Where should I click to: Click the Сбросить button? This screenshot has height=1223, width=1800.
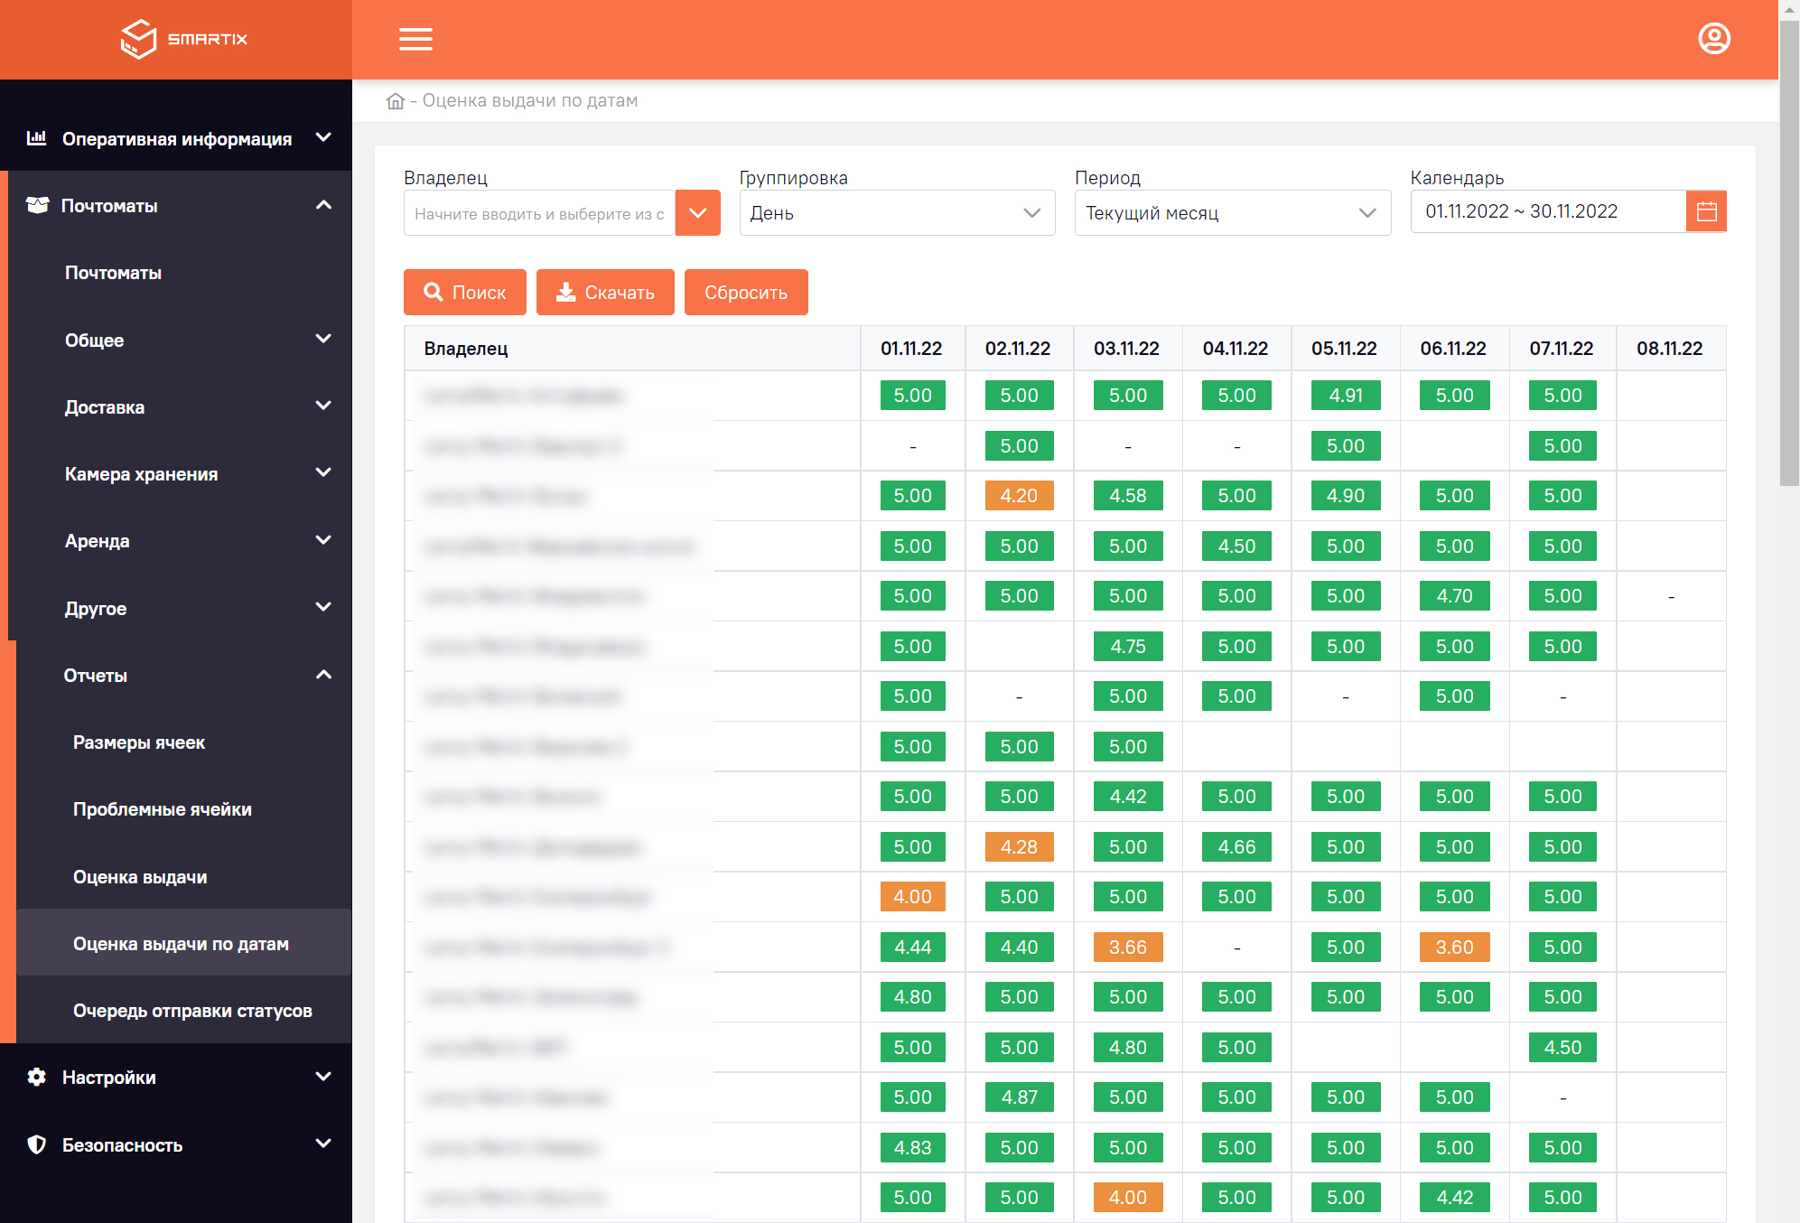746,292
